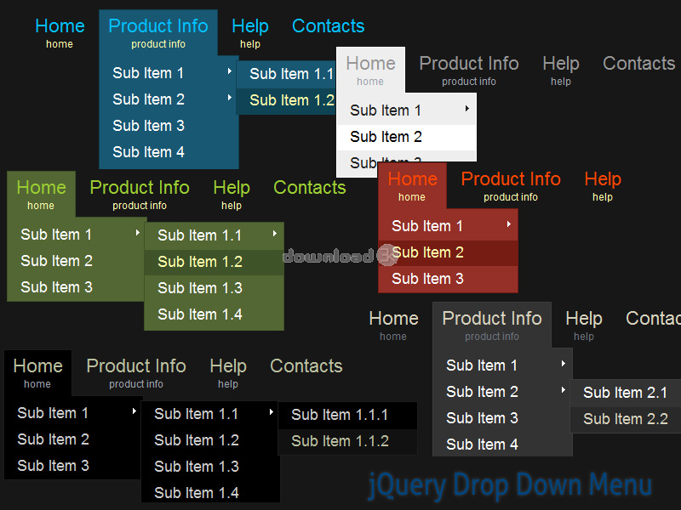Expand Sub Item 2 arrow in gray dropdown
The height and width of the screenshot is (510, 681).
tap(564, 390)
